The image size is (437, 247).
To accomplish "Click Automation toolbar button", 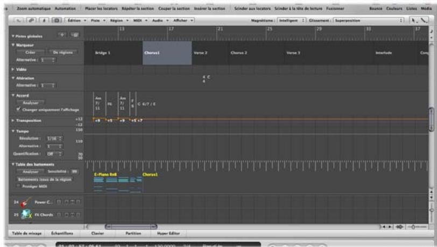I will click(x=65, y=9).
